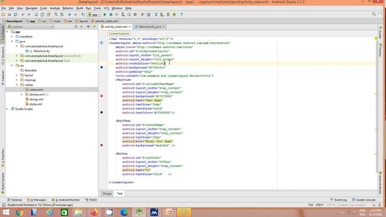This screenshot has width=386, height=217.
Task: Click the Save All toolbar icon
Action: (x=10, y=14)
